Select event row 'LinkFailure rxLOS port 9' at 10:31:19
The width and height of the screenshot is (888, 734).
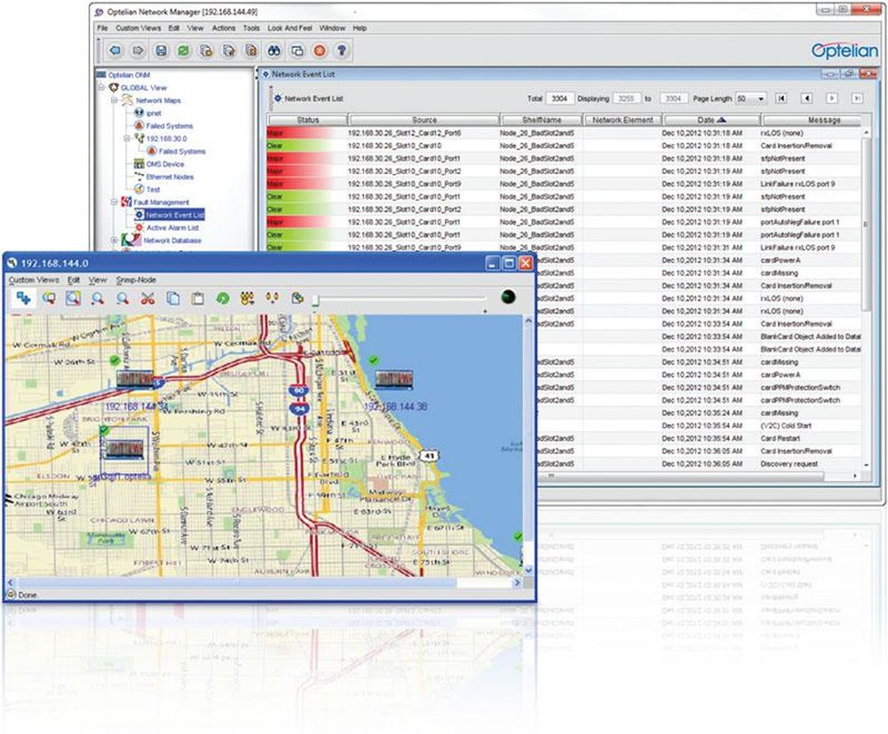click(564, 184)
